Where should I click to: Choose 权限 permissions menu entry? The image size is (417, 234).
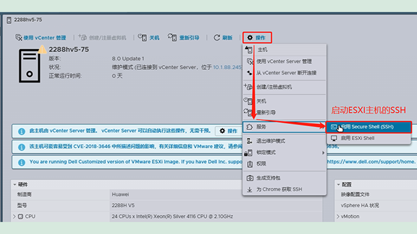(284, 164)
